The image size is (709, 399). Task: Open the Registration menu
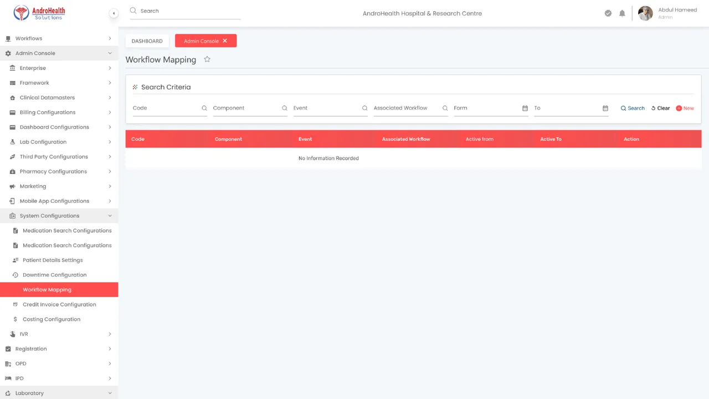[x=59, y=349]
